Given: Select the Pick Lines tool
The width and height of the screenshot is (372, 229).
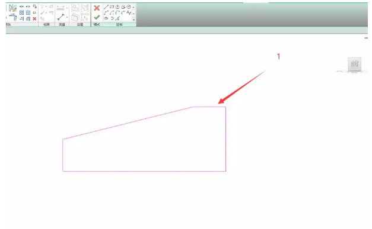Looking at the screenshot, I should pos(118,18).
